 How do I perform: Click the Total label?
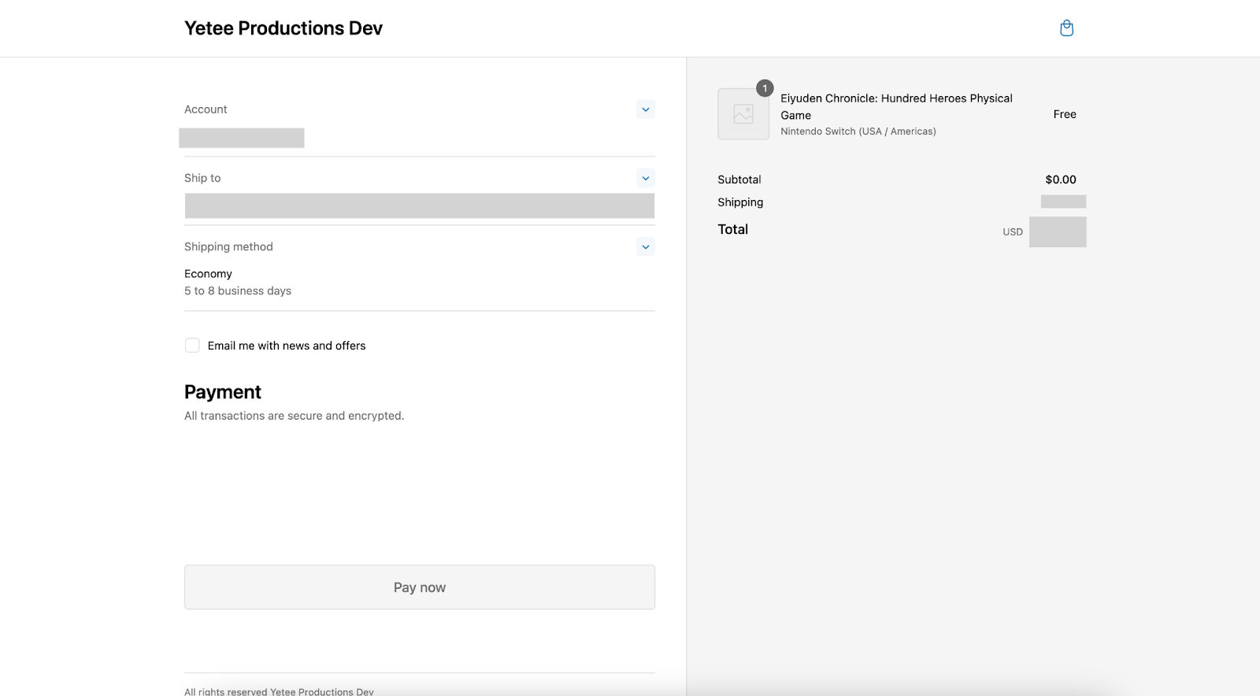[x=732, y=229]
